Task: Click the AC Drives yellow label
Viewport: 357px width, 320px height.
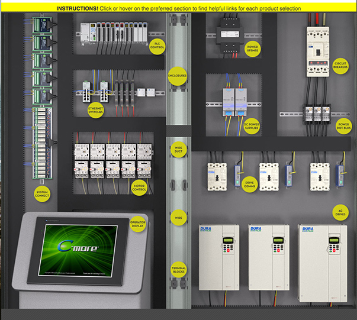Action: click(x=340, y=213)
